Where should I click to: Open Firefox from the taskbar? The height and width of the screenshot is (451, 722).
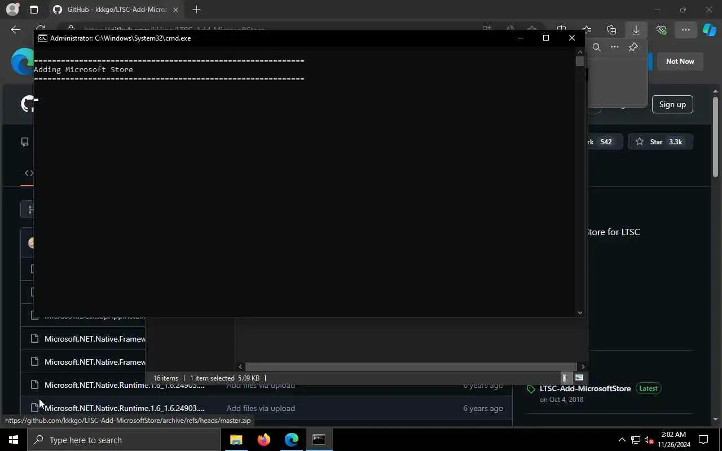(264, 440)
